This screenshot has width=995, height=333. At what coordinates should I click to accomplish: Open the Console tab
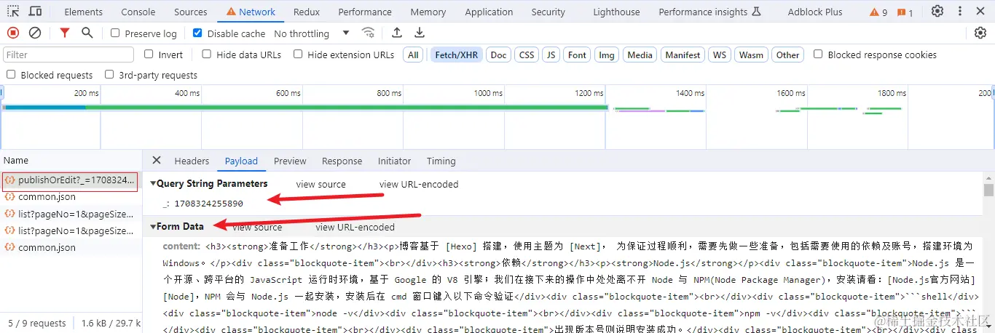(138, 12)
